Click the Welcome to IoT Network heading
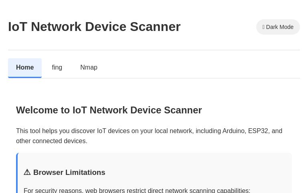The image size is (308, 193). pyautogui.click(x=109, y=110)
